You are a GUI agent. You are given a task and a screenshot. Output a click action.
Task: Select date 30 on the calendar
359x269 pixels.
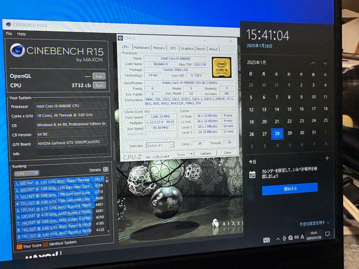(x=301, y=132)
